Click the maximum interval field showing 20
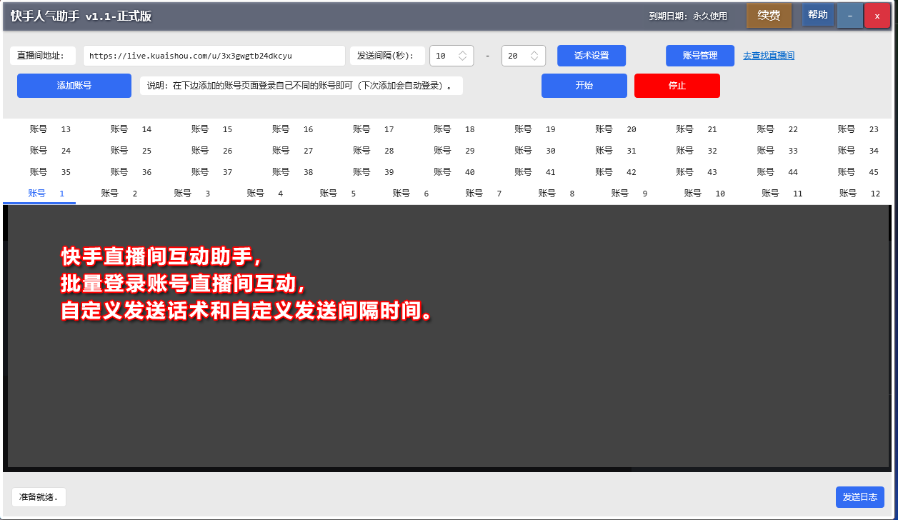The height and width of the screenshot is (520, 898). point(524,56)
